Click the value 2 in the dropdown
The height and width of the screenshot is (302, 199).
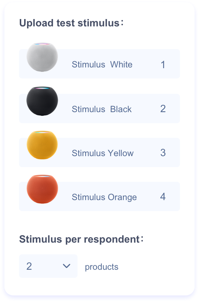(29, 266)
